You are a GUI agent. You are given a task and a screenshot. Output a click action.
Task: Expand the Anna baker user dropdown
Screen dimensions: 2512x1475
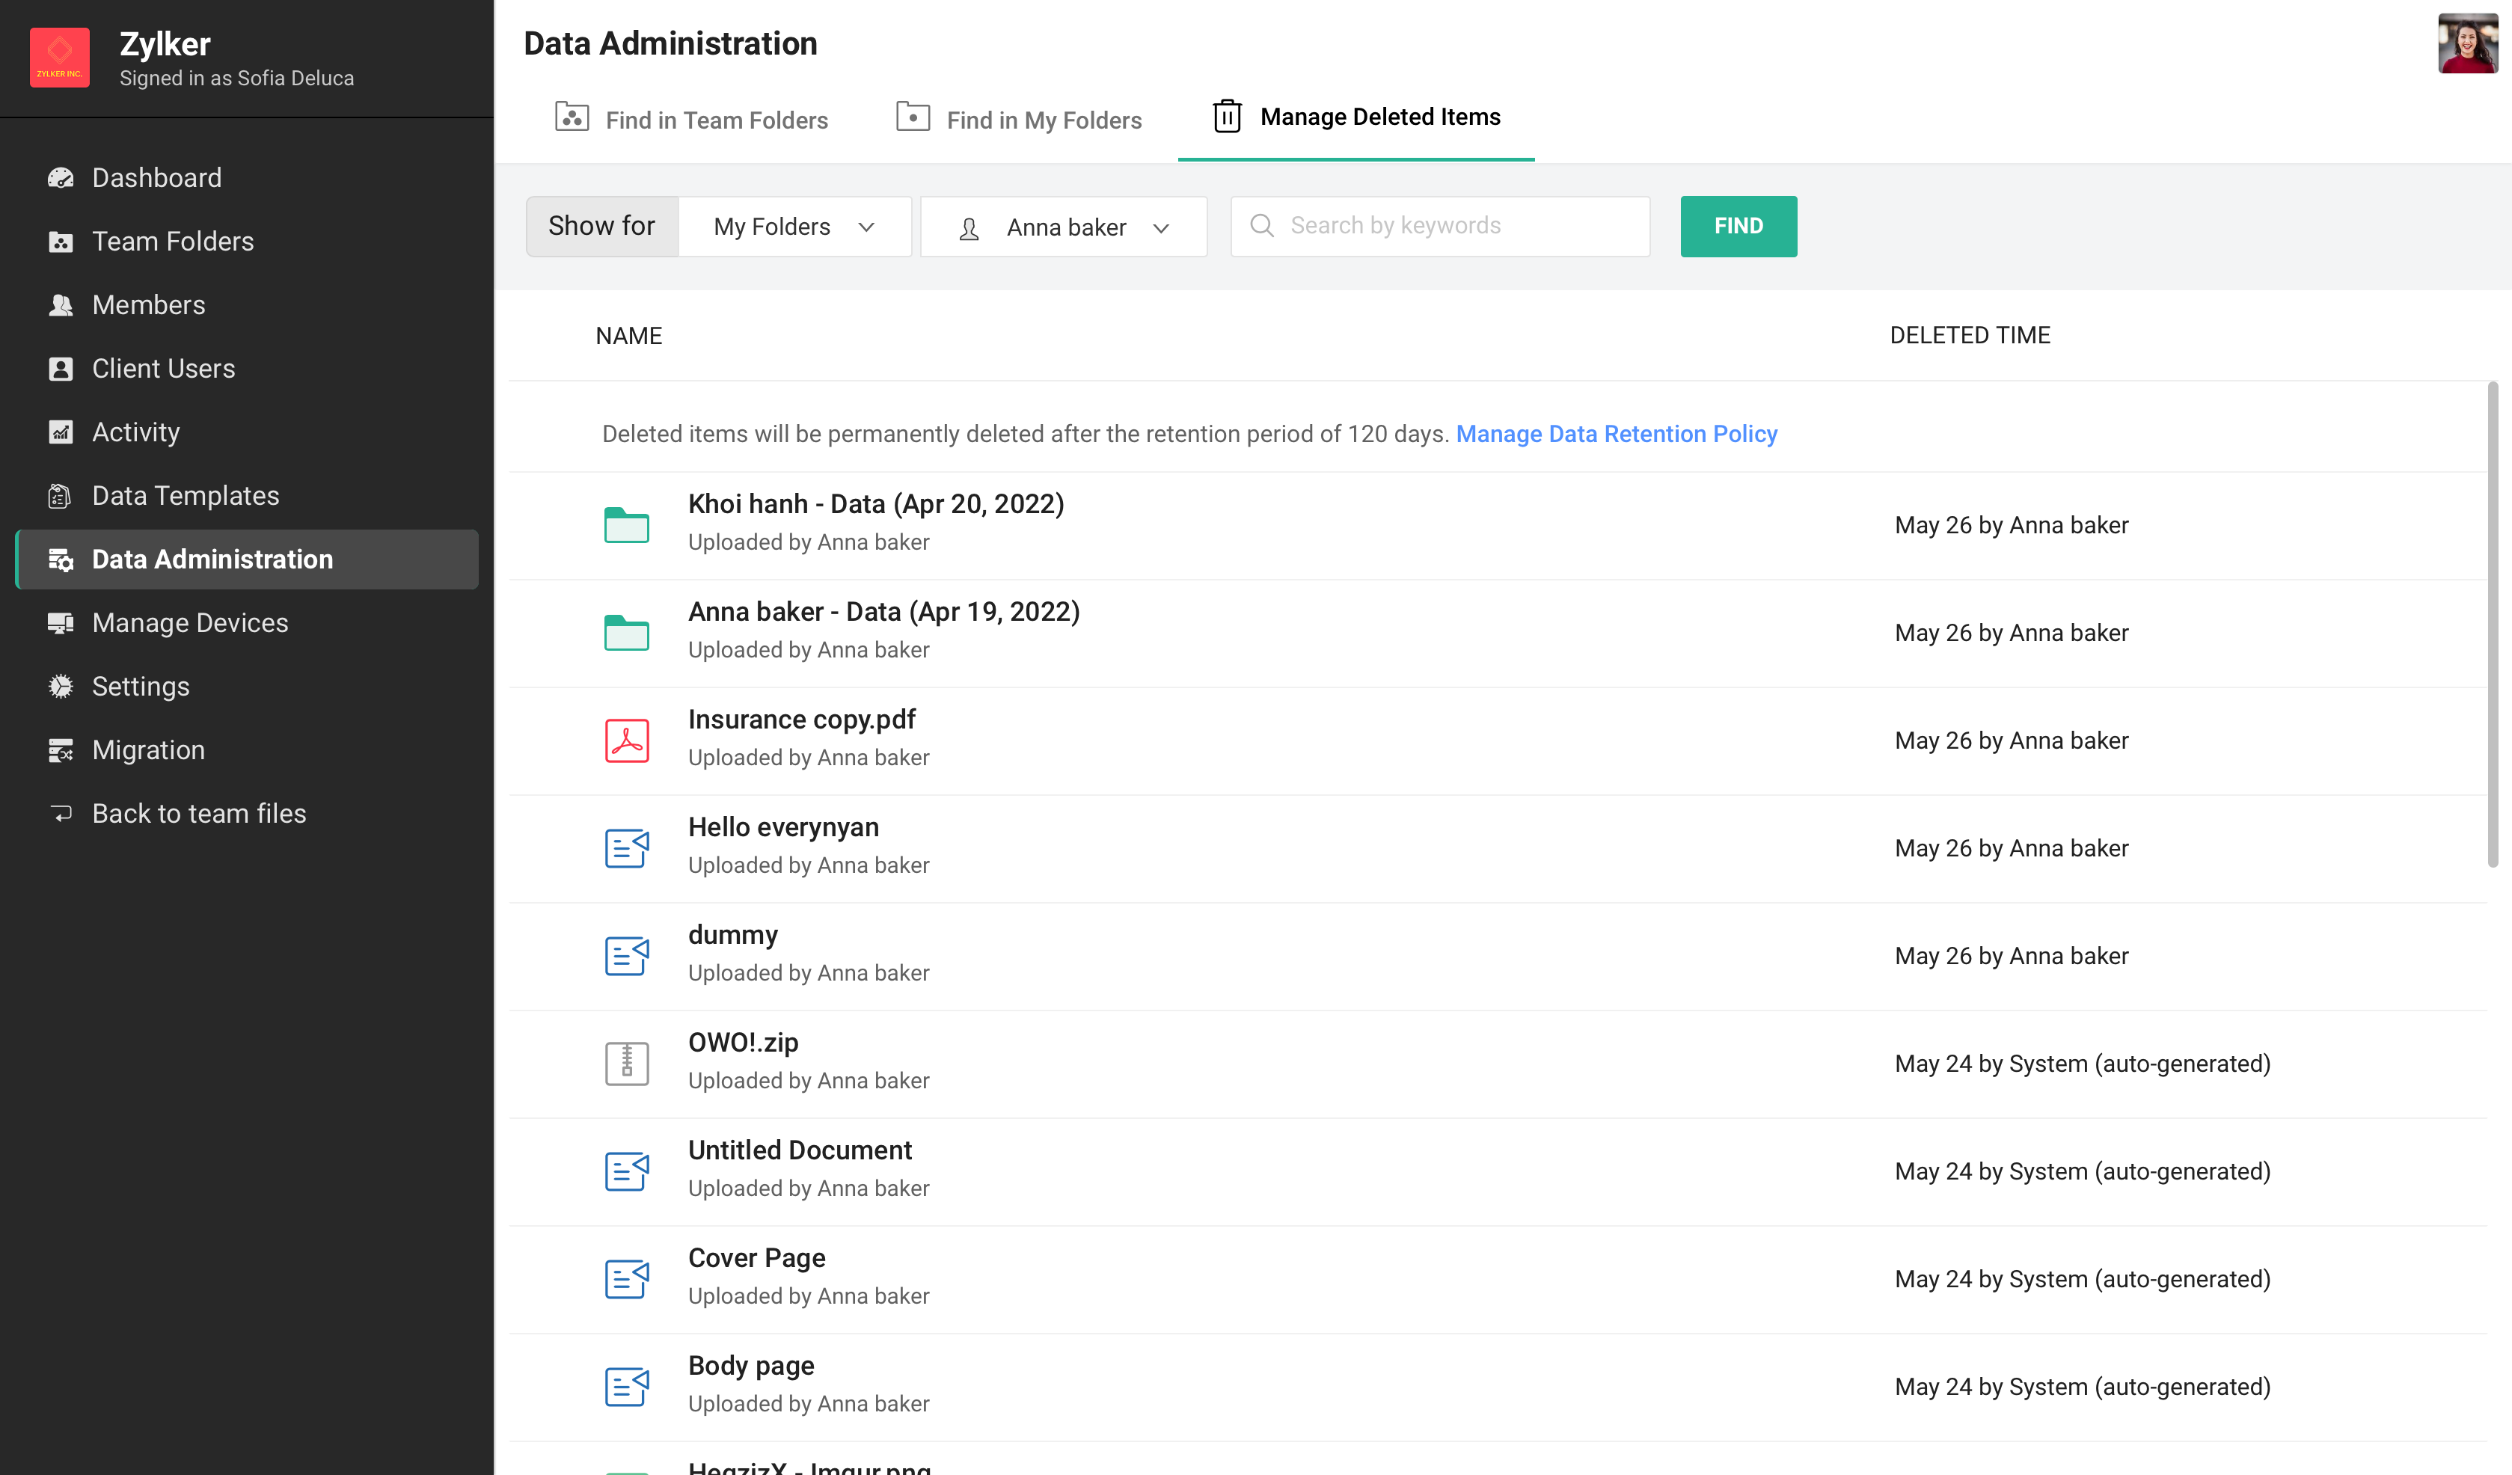point(1064,227)
